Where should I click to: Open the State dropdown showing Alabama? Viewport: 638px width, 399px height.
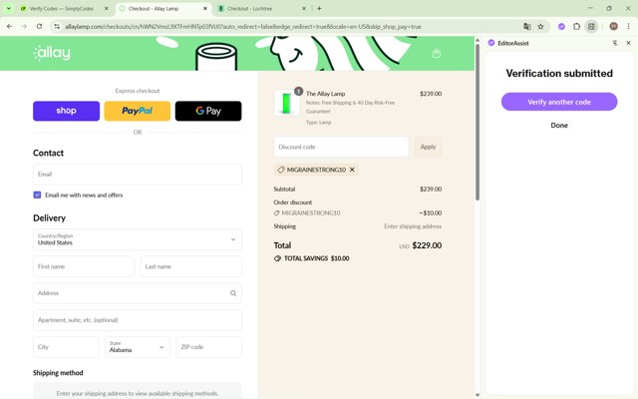138,347
